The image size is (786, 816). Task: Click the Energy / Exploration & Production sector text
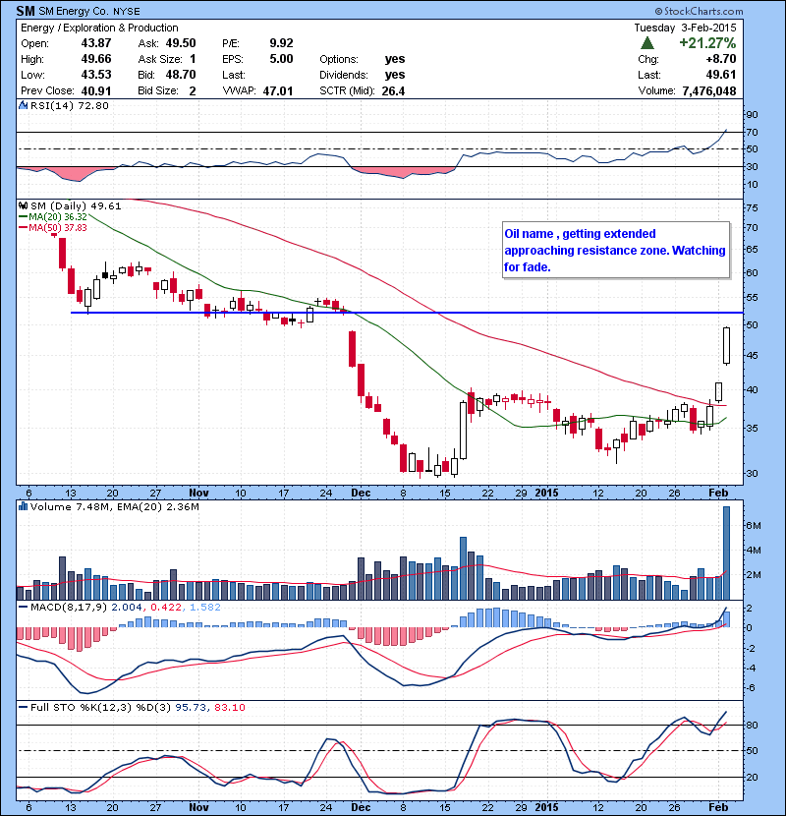tap(99, 29)
